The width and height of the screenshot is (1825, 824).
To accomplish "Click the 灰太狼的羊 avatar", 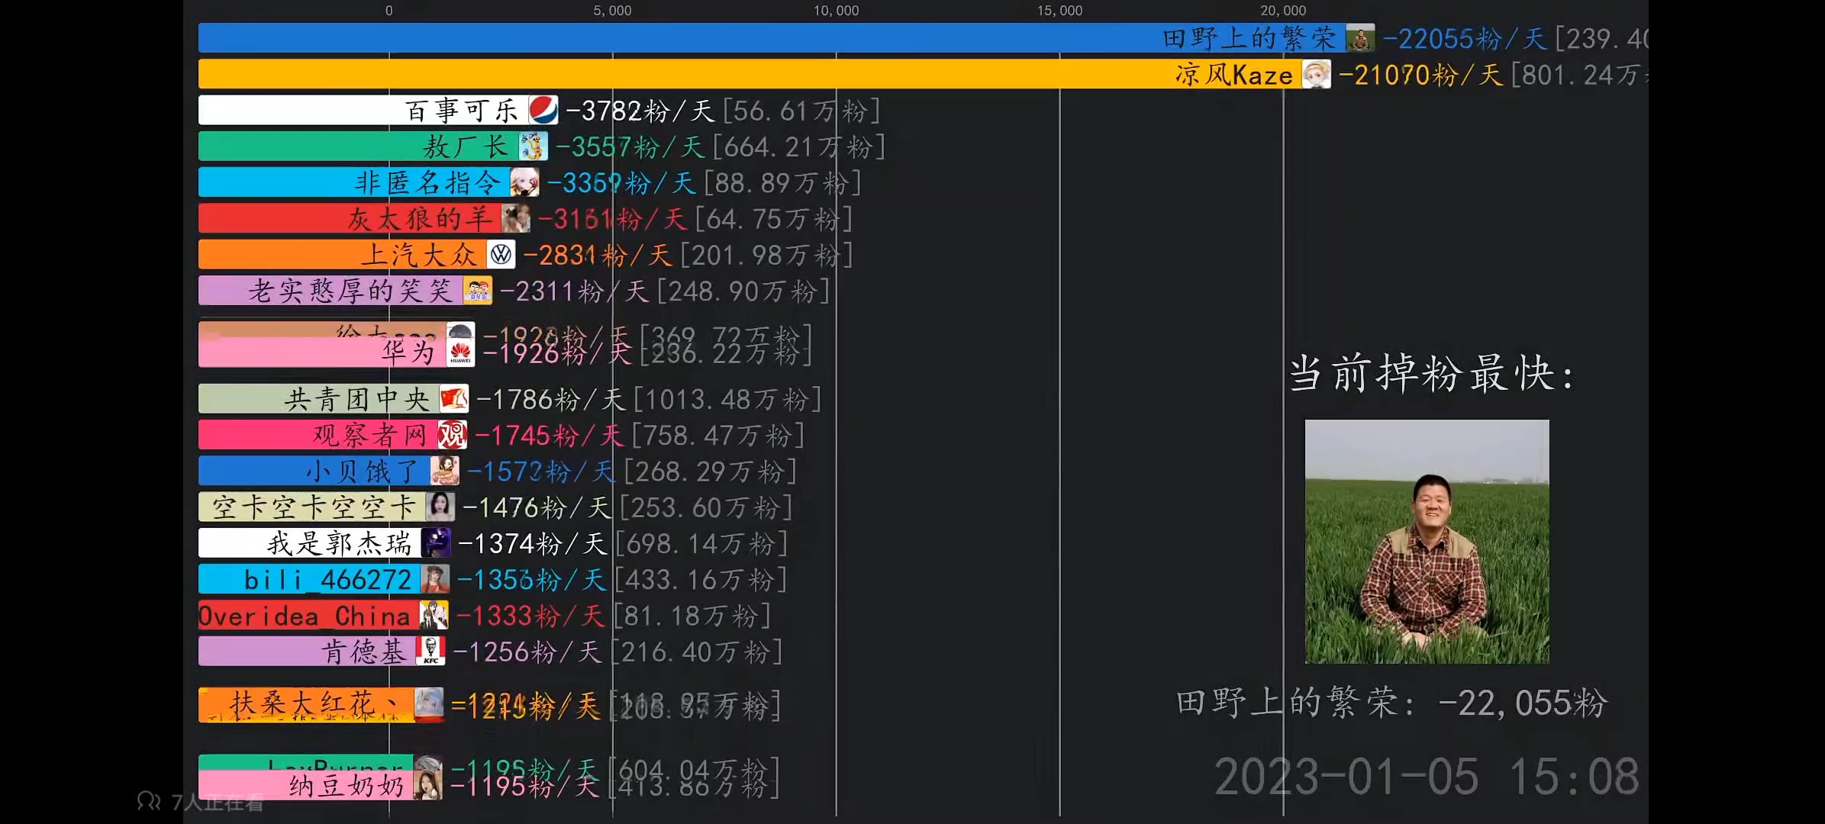I will point(516,218).
